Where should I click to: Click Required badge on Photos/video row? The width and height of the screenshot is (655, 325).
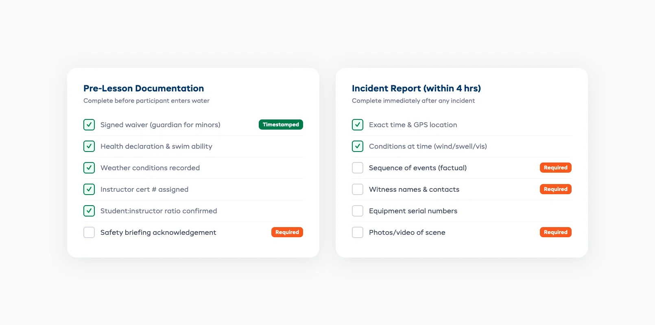pyautogui.click(x=555, y=232)
